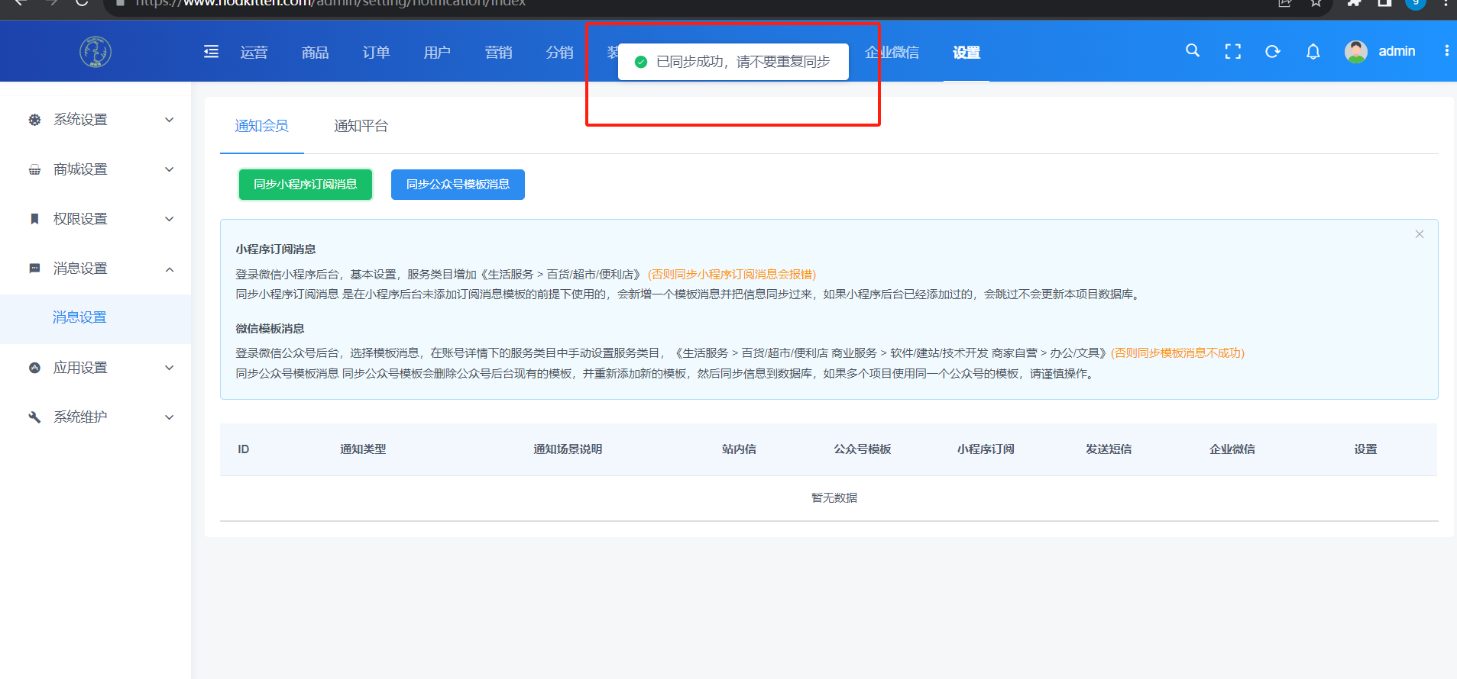Viewport: 1457px width, 679px height.
Task: Expand the 应用设置 chevron
Action: pyautogui.click(x=170, y=368)
